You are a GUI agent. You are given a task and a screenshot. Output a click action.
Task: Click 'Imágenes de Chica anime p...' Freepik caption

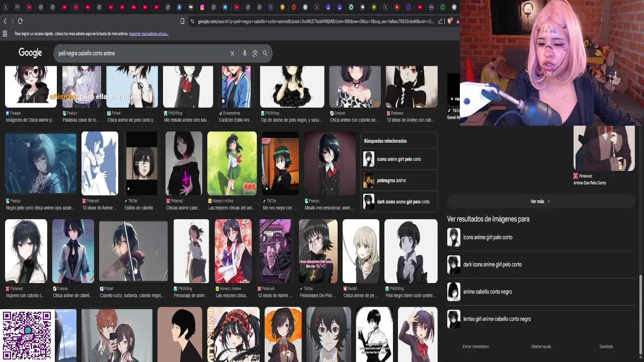30,120
